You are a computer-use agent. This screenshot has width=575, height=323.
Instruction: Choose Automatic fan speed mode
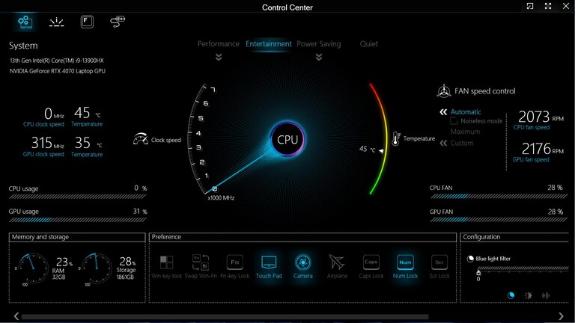(466, 111)
